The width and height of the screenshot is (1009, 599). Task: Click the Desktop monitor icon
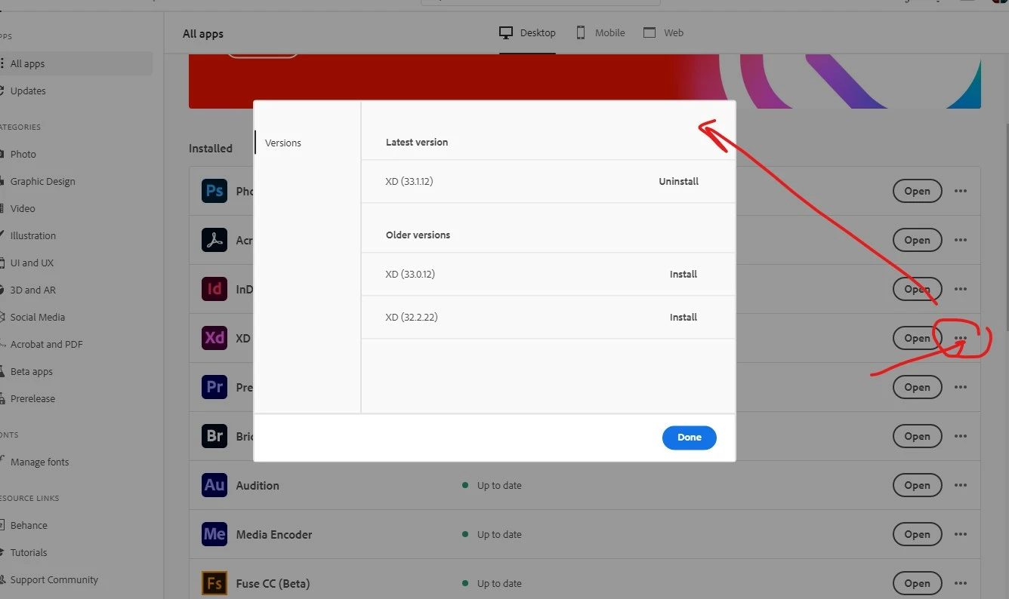coord(506,33)
